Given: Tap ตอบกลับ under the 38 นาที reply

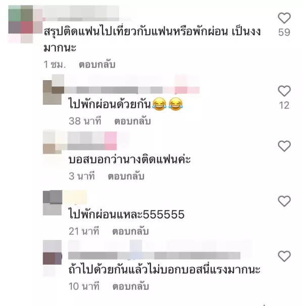Looking at the screenshot, I should (x=132, y=121).
